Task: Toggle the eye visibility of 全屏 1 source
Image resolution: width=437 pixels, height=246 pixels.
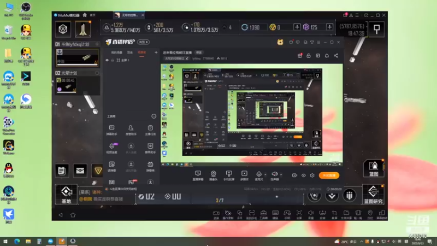Action: [x=107, y=60]
